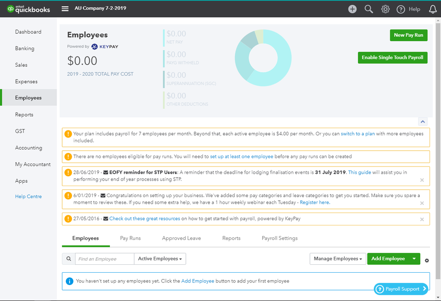Dismiss the Congratulations setup notice
Image resolution: width=441 pixels, height=301 pixels.
422,203
